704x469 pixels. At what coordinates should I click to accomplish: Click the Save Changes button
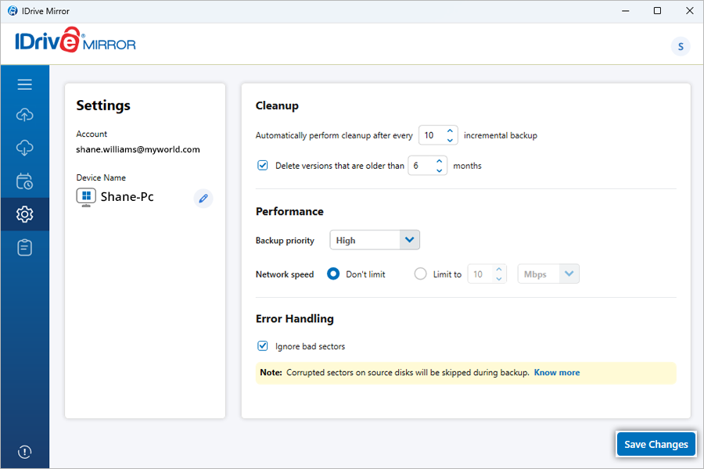pyautogui.click(x=656, y=444)
